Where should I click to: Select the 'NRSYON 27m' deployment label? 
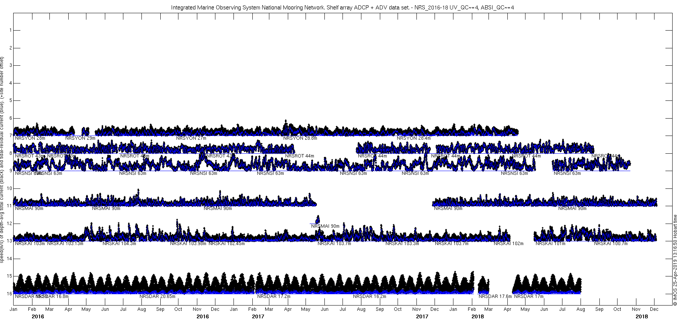click(191, 138)
